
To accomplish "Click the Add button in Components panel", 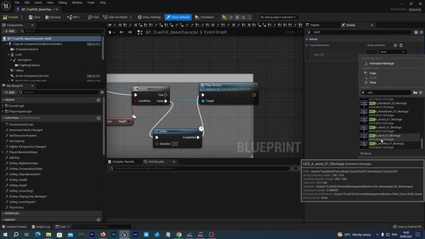I will click(x=9, y=31).
